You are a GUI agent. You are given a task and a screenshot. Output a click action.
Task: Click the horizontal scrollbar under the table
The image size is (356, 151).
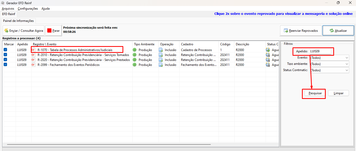click(x=109, y=144)
